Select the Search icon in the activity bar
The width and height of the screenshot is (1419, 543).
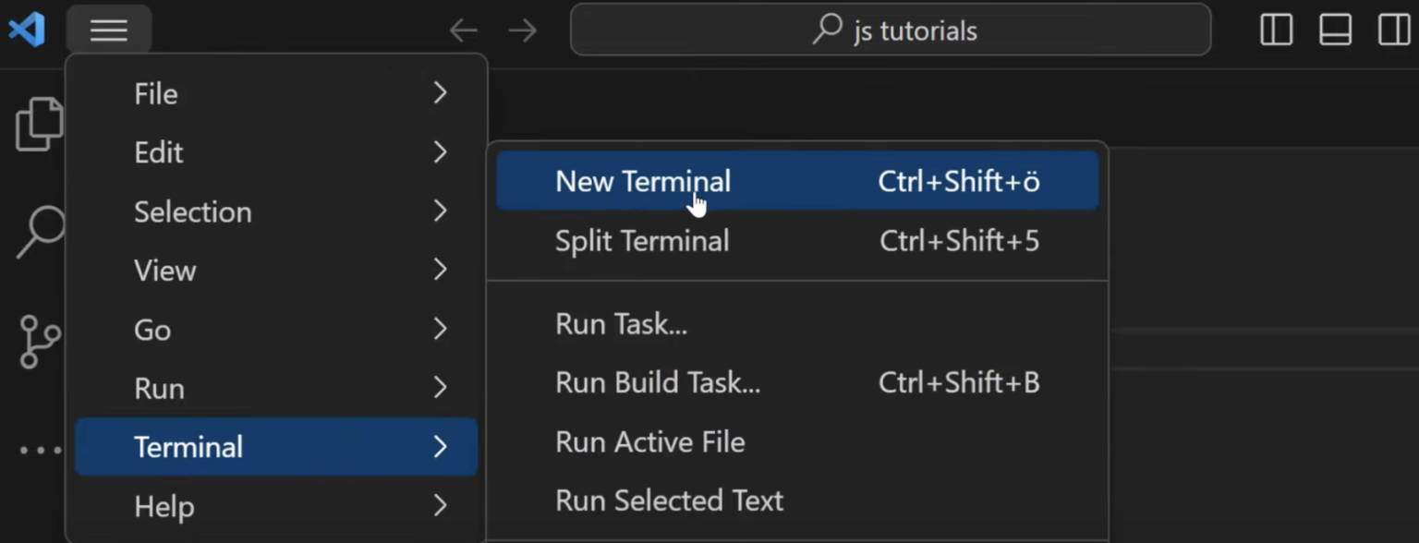[39, 231]
